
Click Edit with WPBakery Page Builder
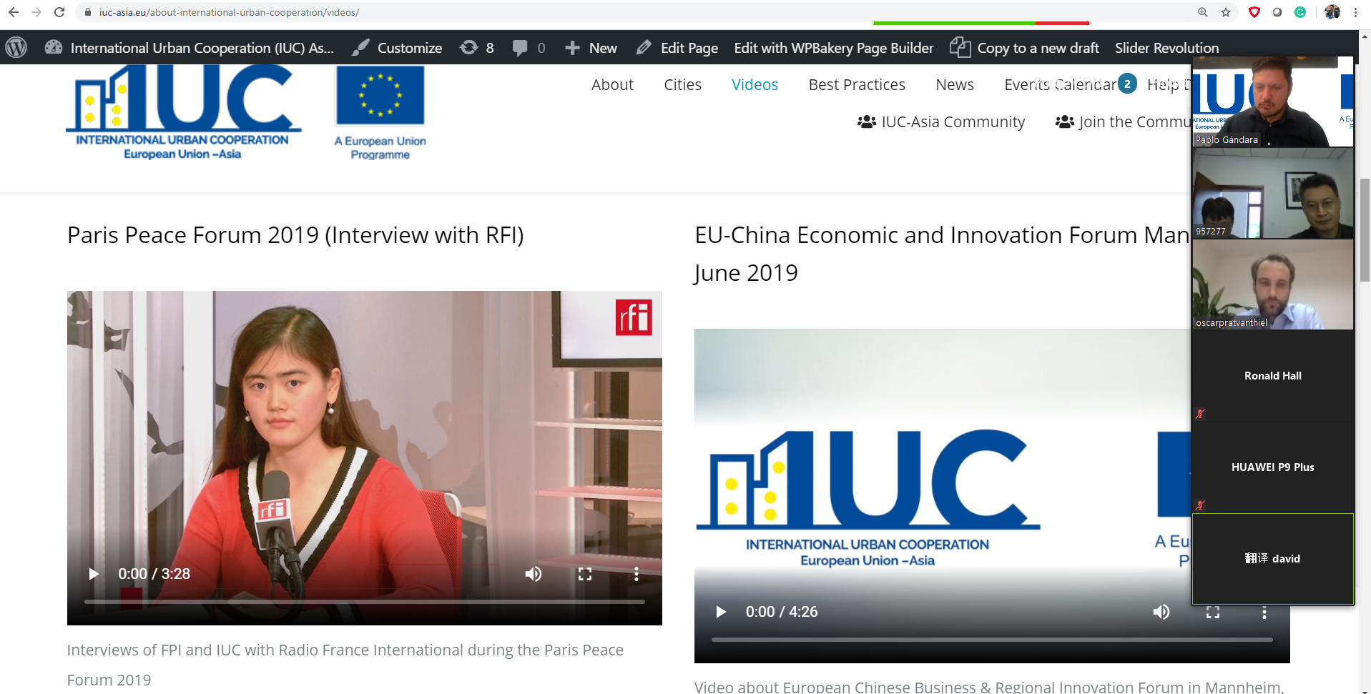(833, 48)
